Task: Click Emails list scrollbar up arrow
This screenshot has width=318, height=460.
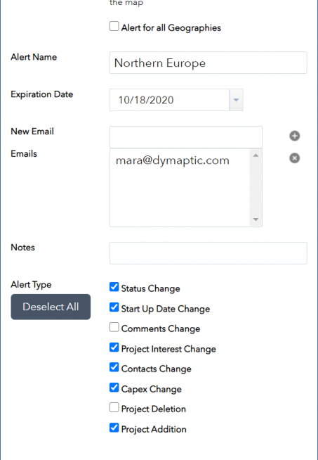Action: [x=256, y=155]
